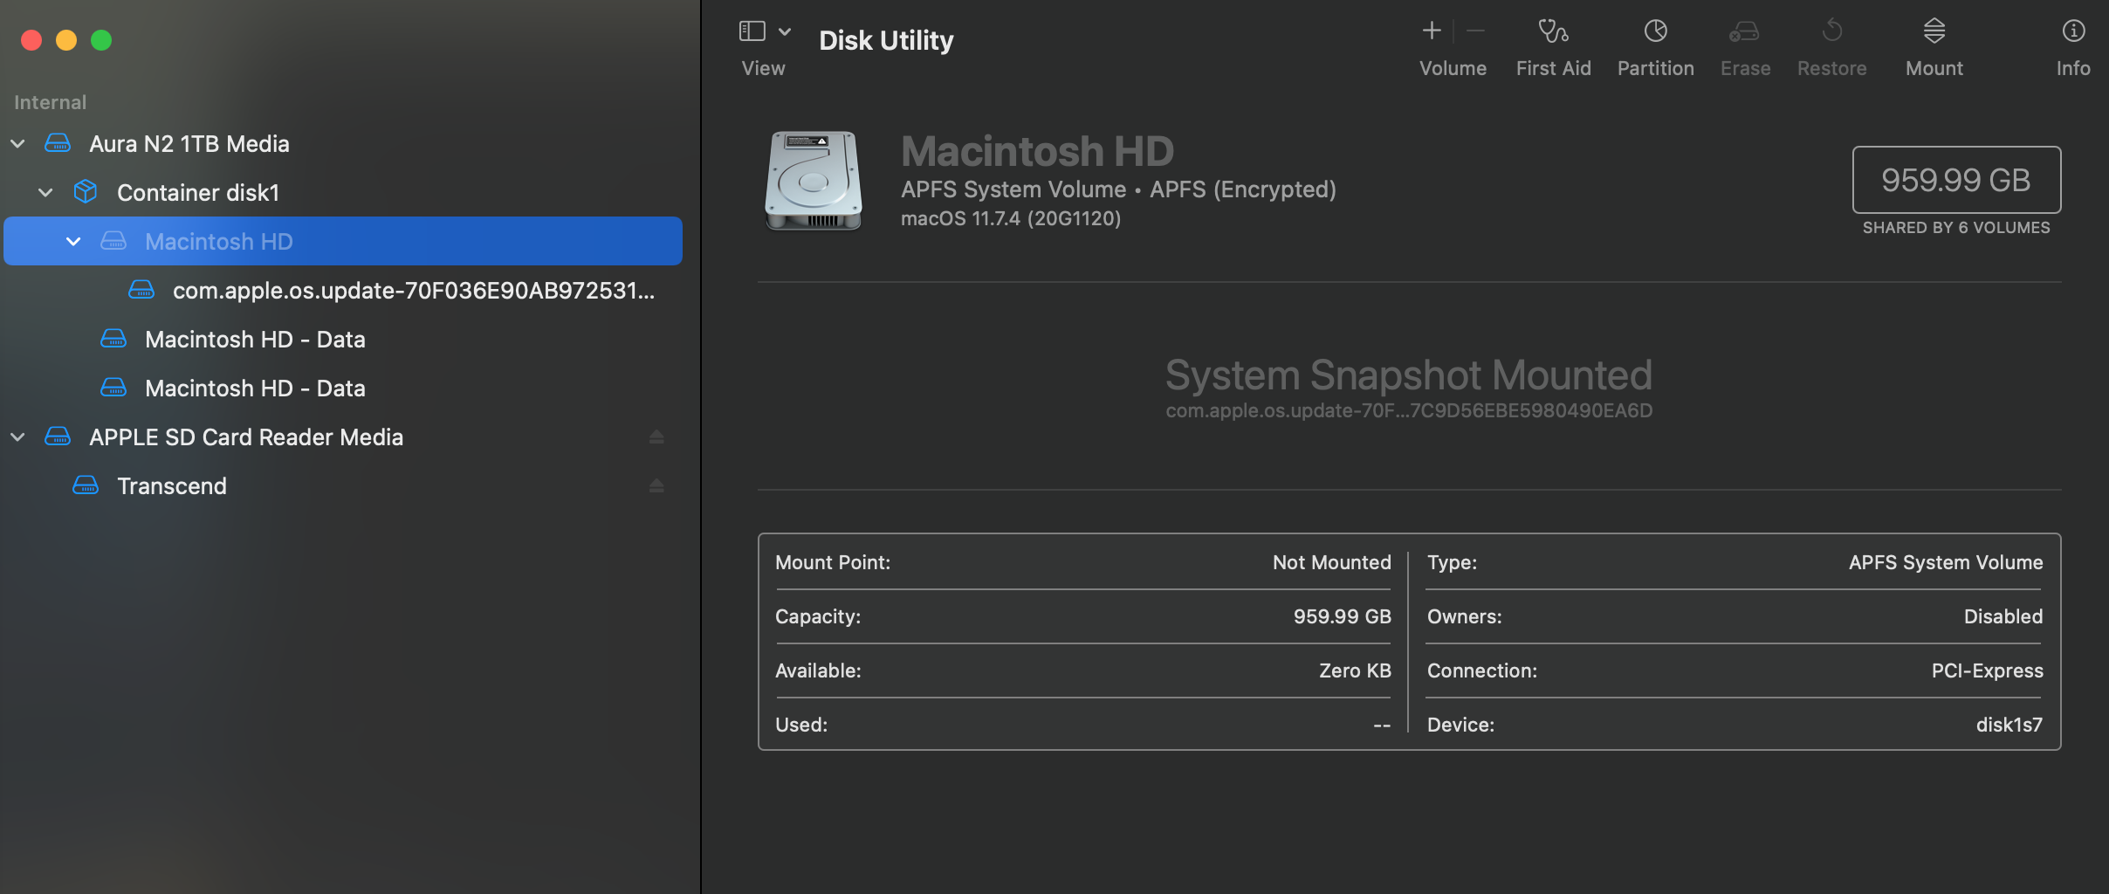Eject the APPLE SD Card Reader Media

coord(656,437)
